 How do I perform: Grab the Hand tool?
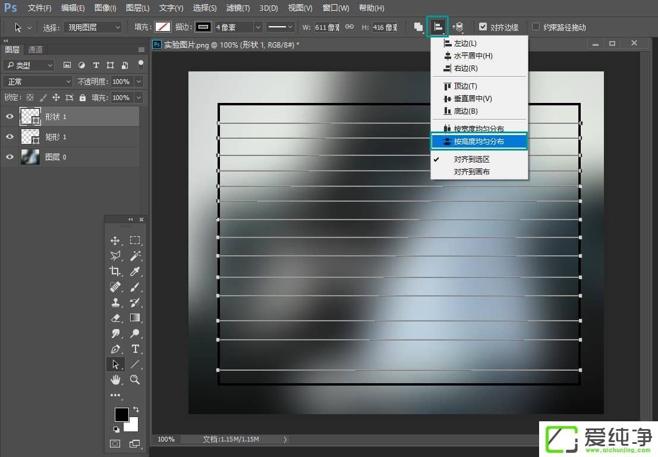(115, 378)
